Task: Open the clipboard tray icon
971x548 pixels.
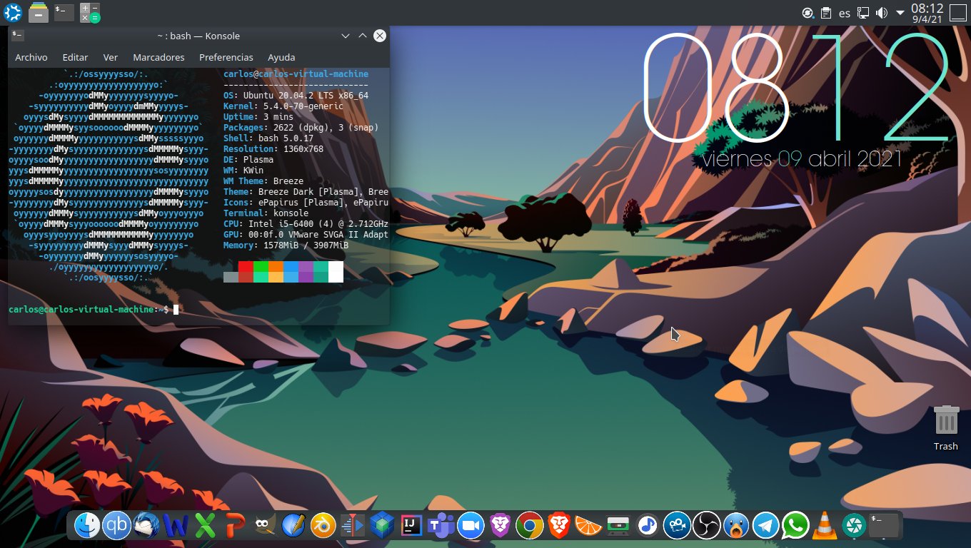Action: click(x=826, y=13)
